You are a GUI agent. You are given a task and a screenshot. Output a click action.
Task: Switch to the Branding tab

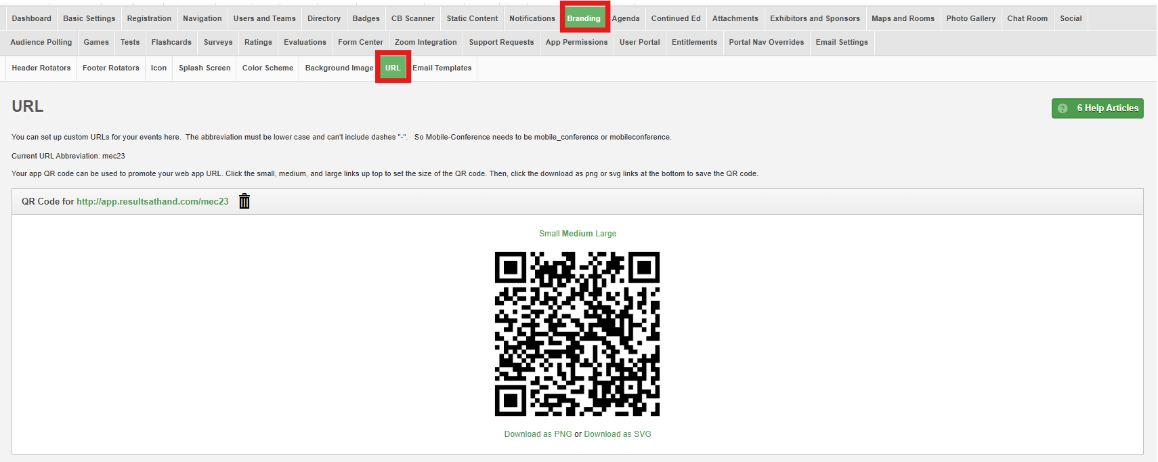(x=584, y=18)
